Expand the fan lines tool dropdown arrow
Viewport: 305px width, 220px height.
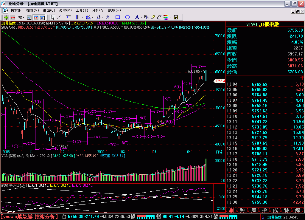92,17
